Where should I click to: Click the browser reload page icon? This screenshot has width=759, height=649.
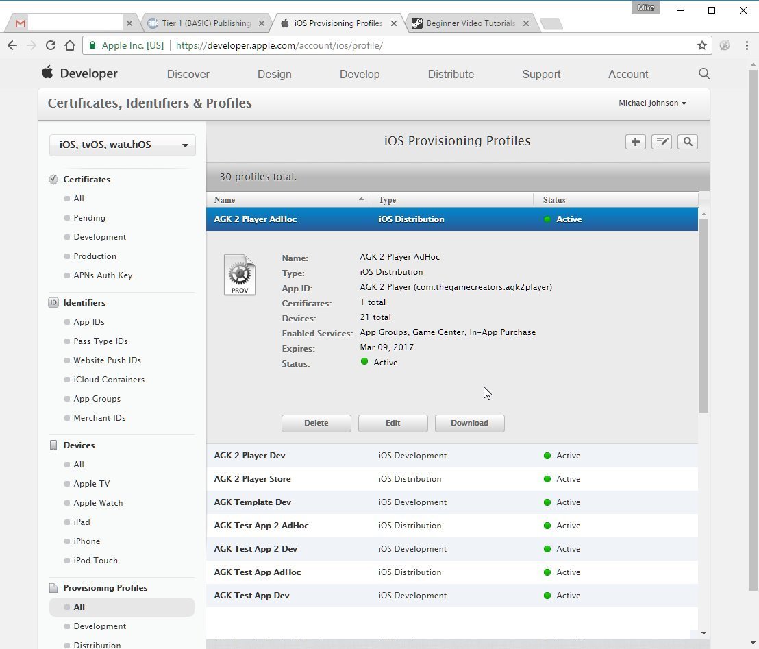click(x=50, y=45)
